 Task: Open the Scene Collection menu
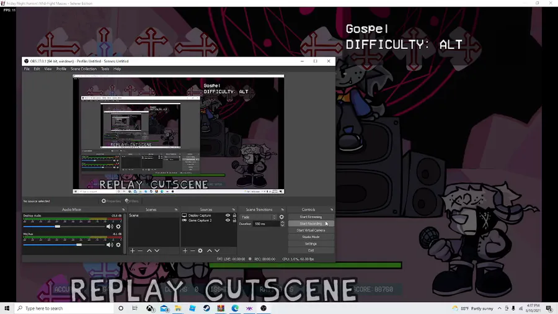pos(84,69)
